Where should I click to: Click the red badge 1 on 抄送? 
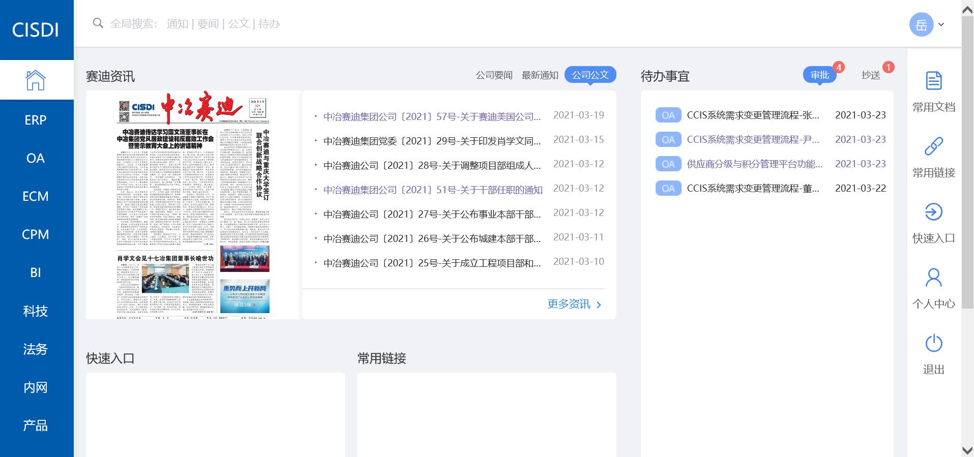[889, 67]
